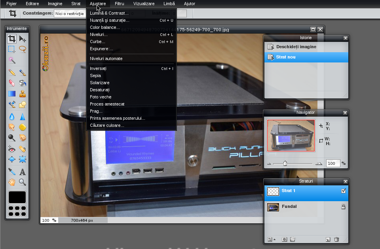Open the Fișier menu
The width and height of the screenshot is (380, 249).
11,4
